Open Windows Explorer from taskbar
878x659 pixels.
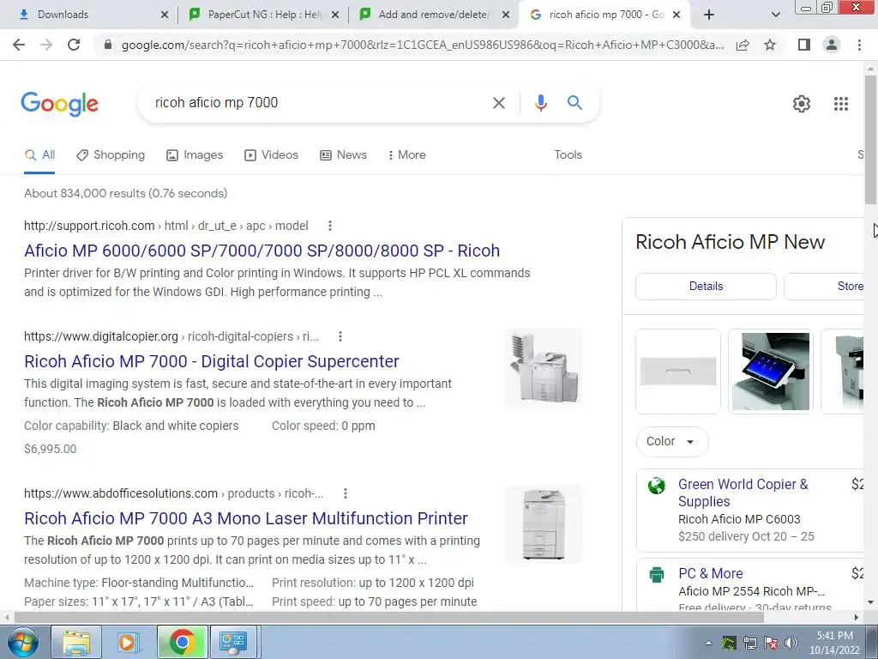[76, 642]
